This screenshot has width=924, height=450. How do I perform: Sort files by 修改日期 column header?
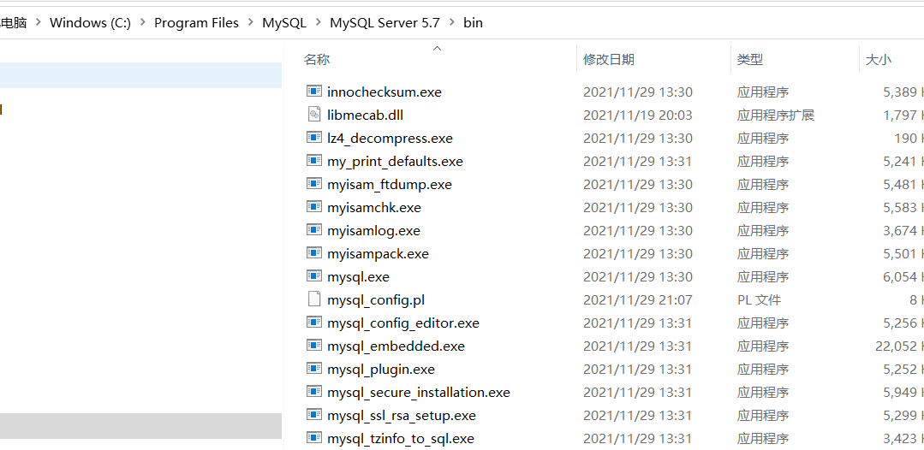609,59
